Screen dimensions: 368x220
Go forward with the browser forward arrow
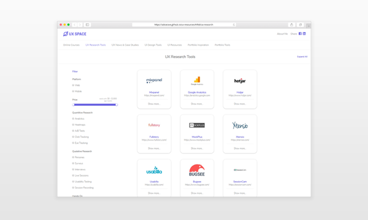(80, 25)
